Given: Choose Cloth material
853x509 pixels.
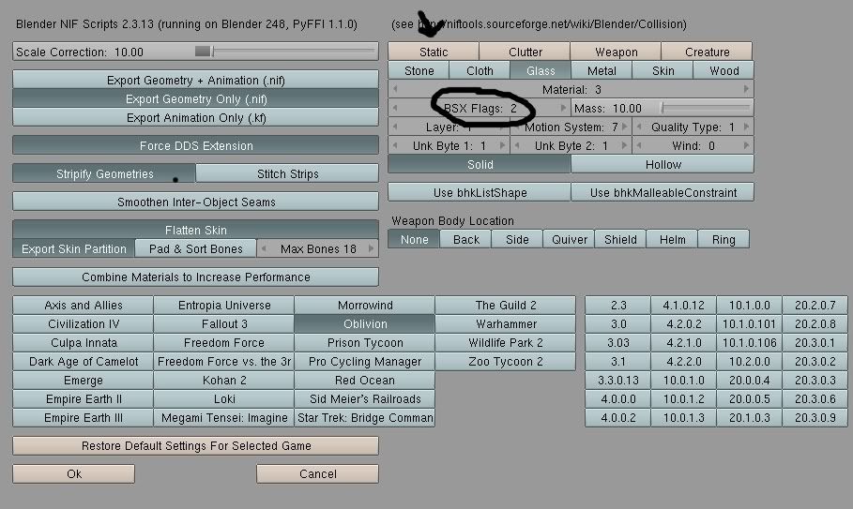Looking at the screenshot, I should 480,70.
